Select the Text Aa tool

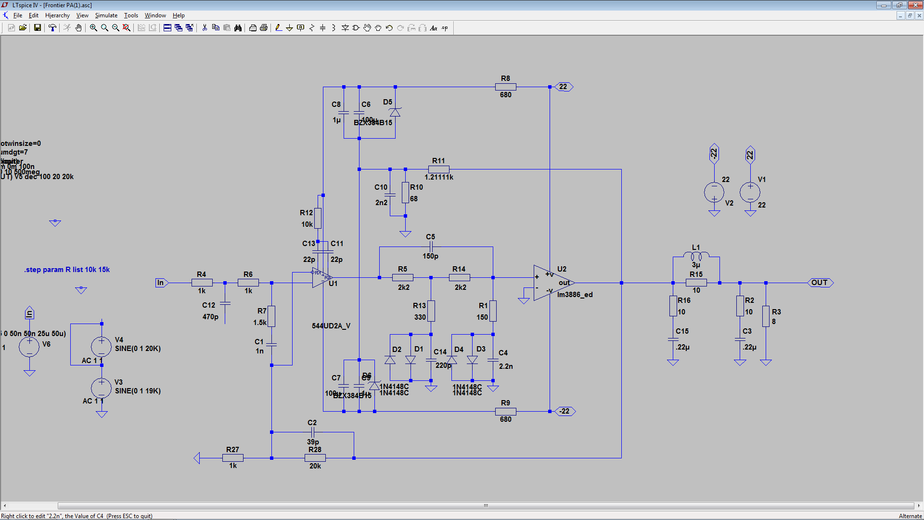(434, 28)
